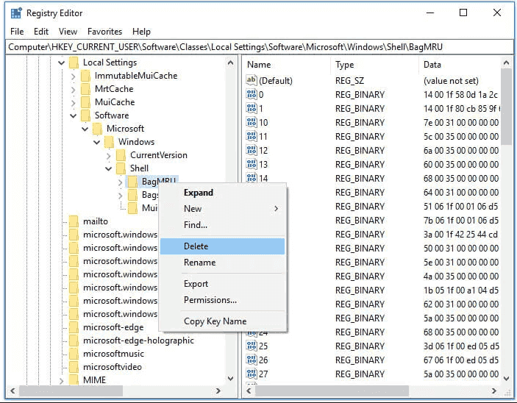The height and width of the screenshot is (403, 517).
Task: Collapse the Microsoft tree node
Action: [x=85, y=129]
